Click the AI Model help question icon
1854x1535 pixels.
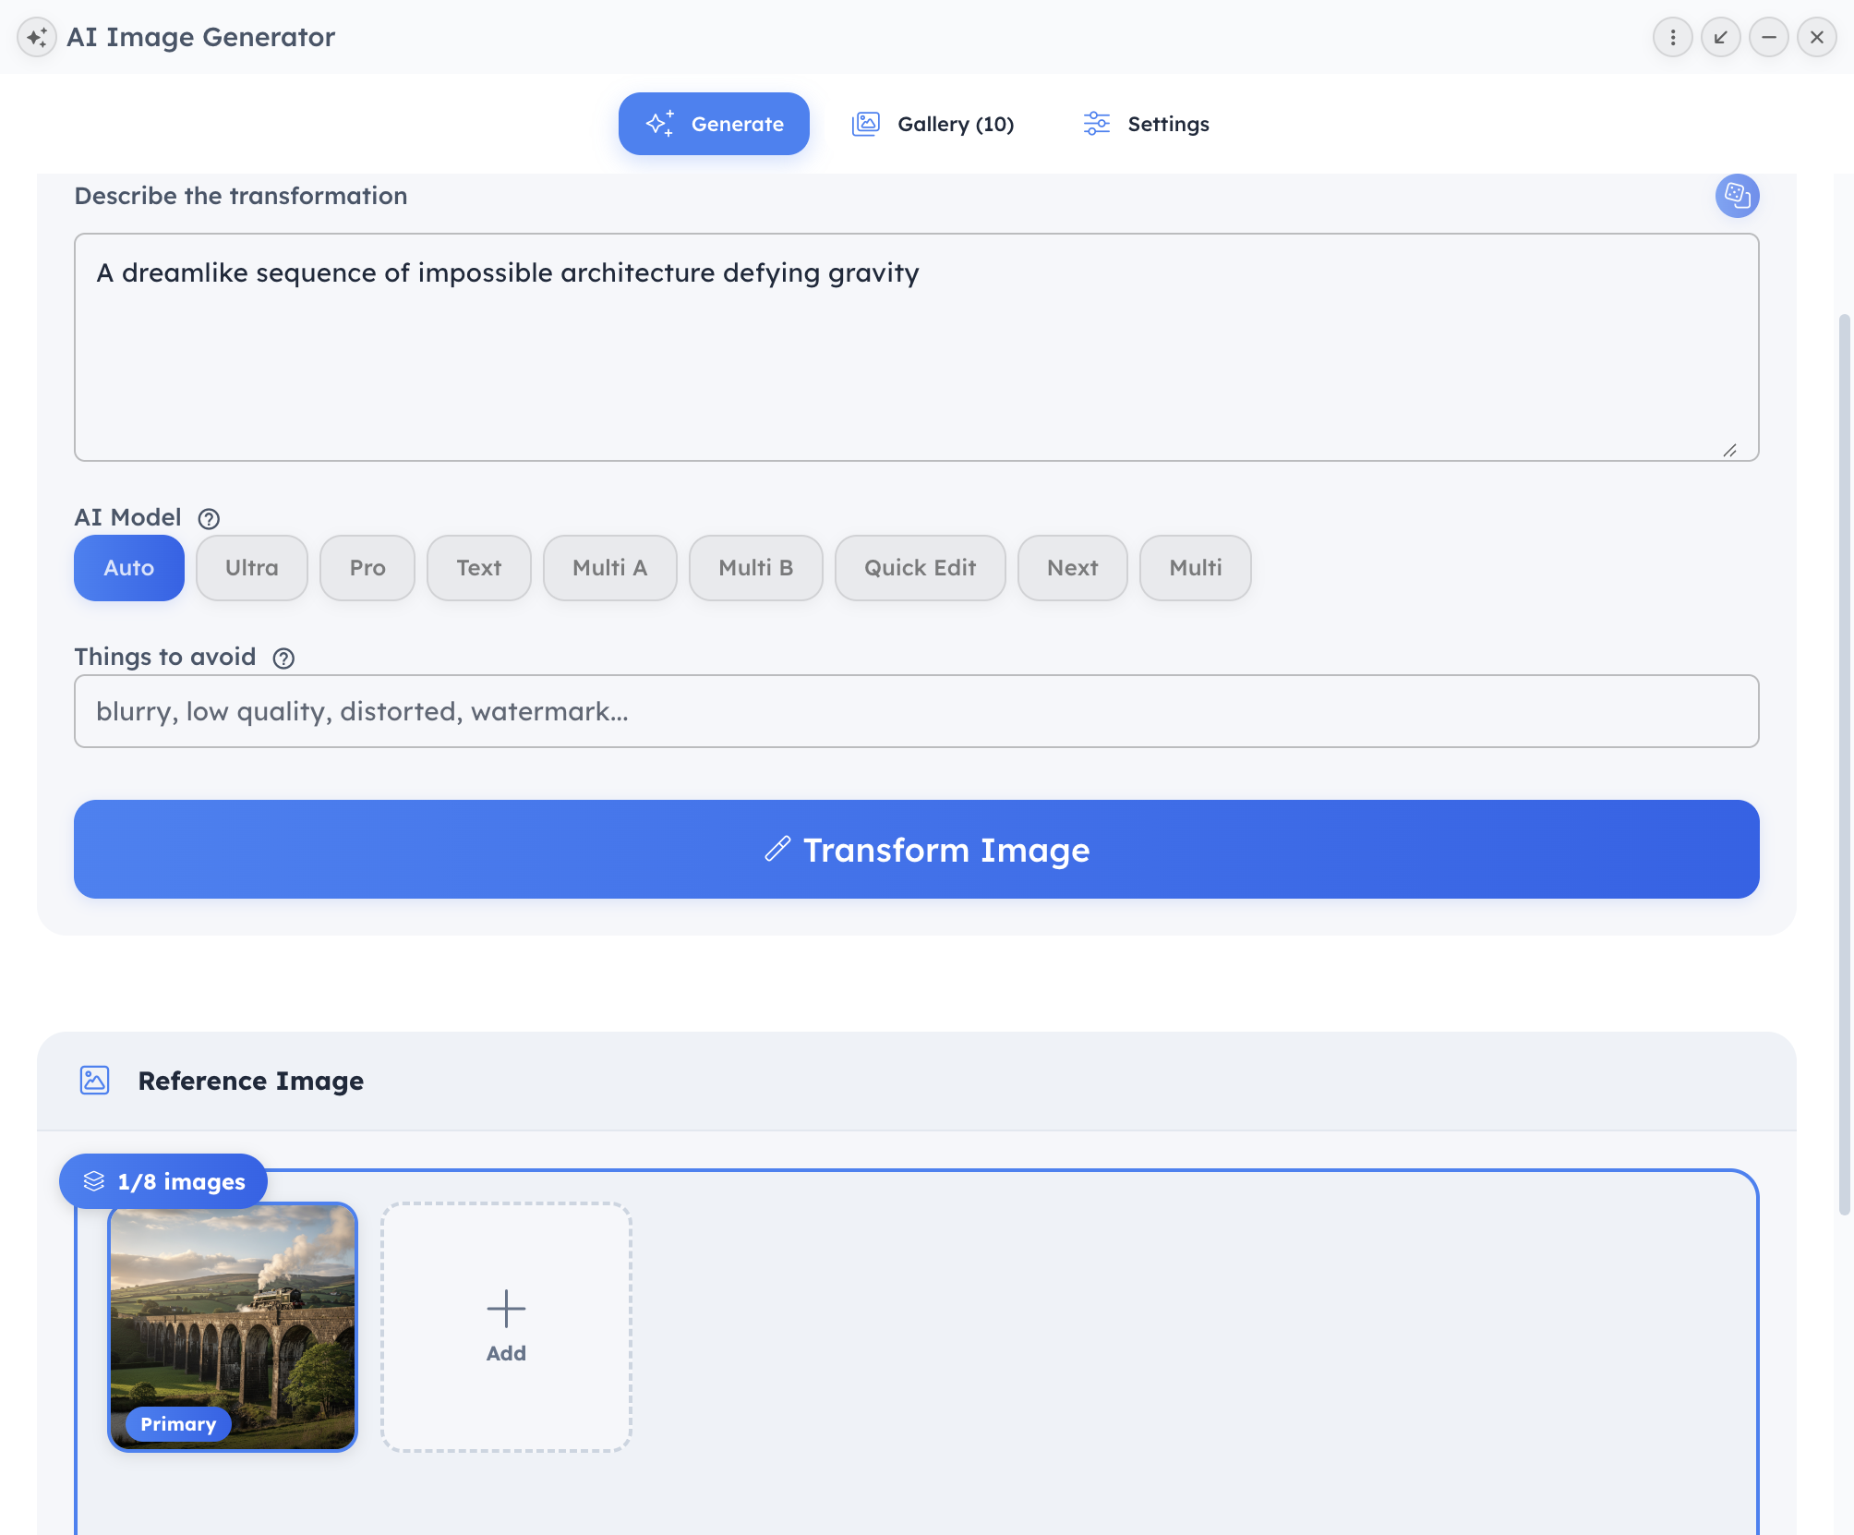(209, 519)
